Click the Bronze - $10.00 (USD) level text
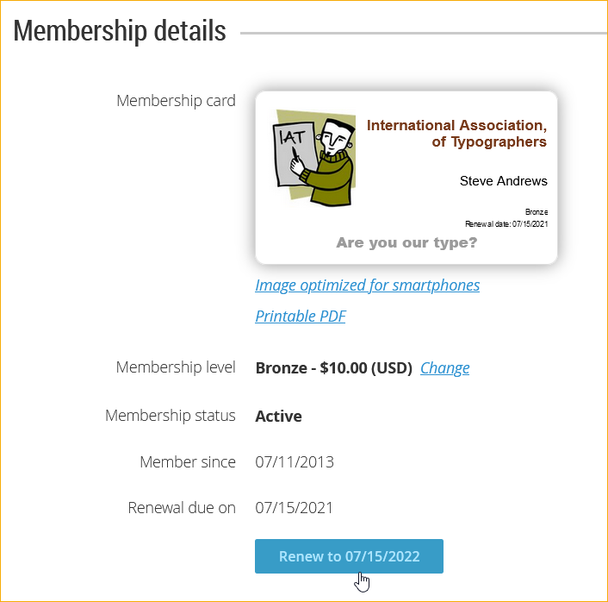608x602 pixels. pyautogui.click(x=334, y=367)
